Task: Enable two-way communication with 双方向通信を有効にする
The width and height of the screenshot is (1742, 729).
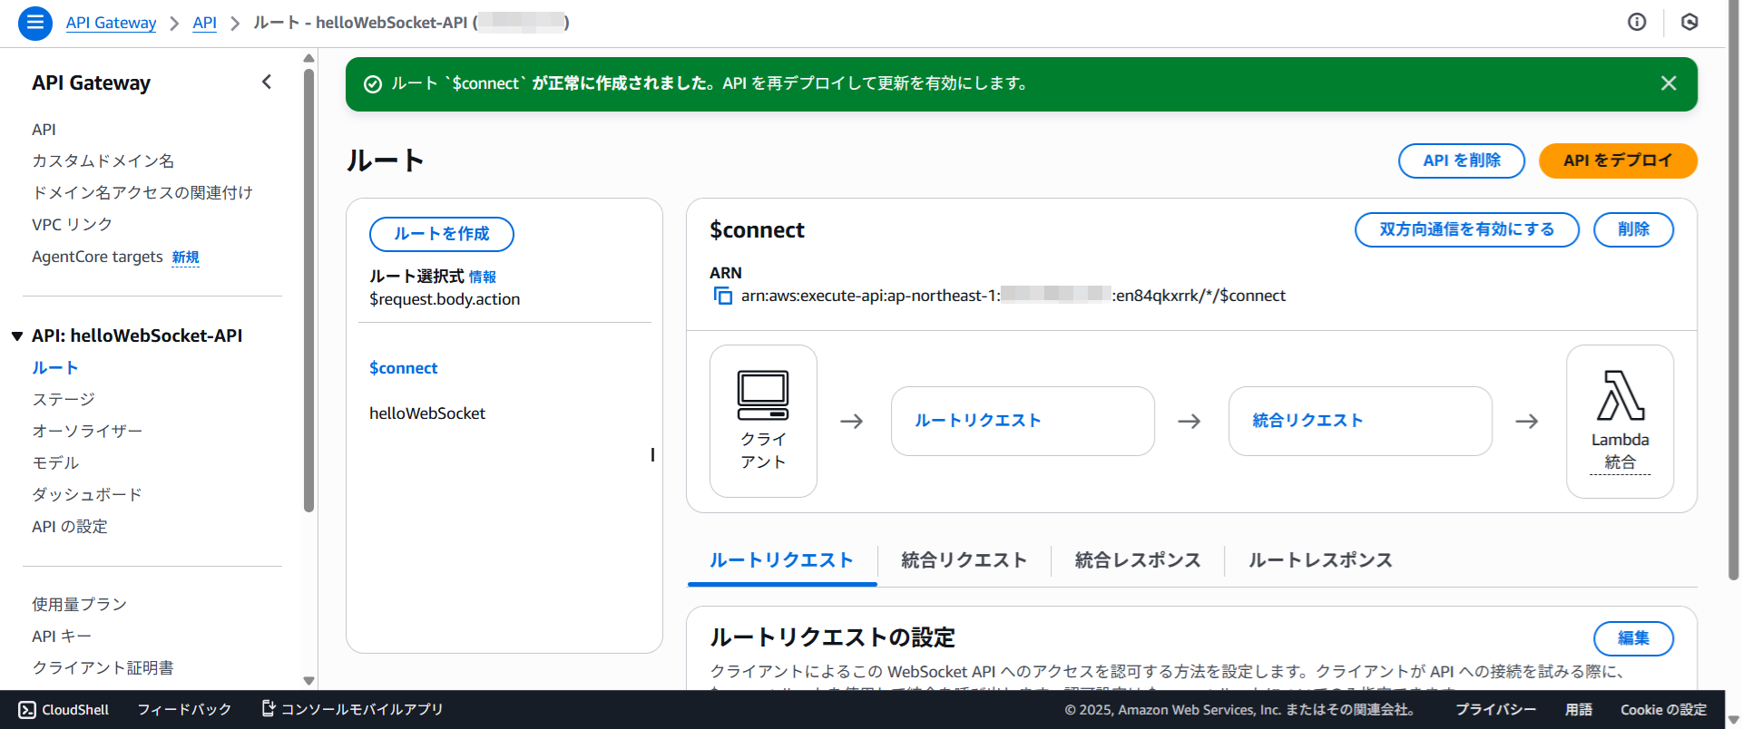Action: point(1466,229)
